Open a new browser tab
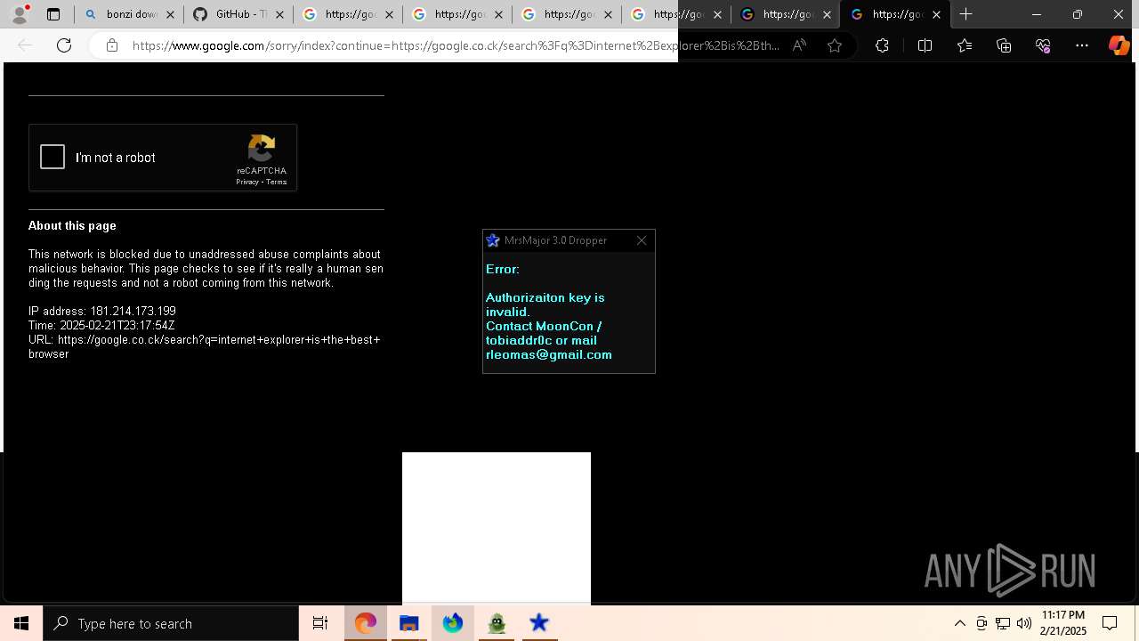Screen dimensions: 1139x641 point(966,14)
